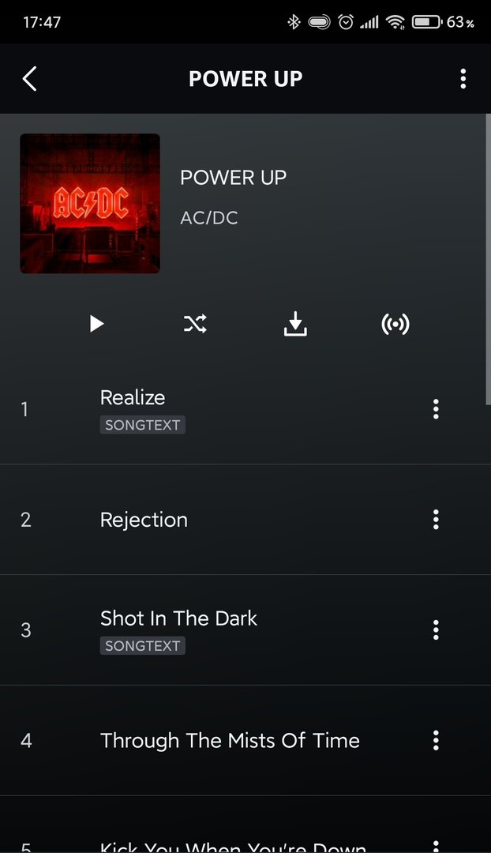The width and height of the screenshot is (491, 853).
Task: Start album radio with broadcast icon
Action: [x=395, y=325]
